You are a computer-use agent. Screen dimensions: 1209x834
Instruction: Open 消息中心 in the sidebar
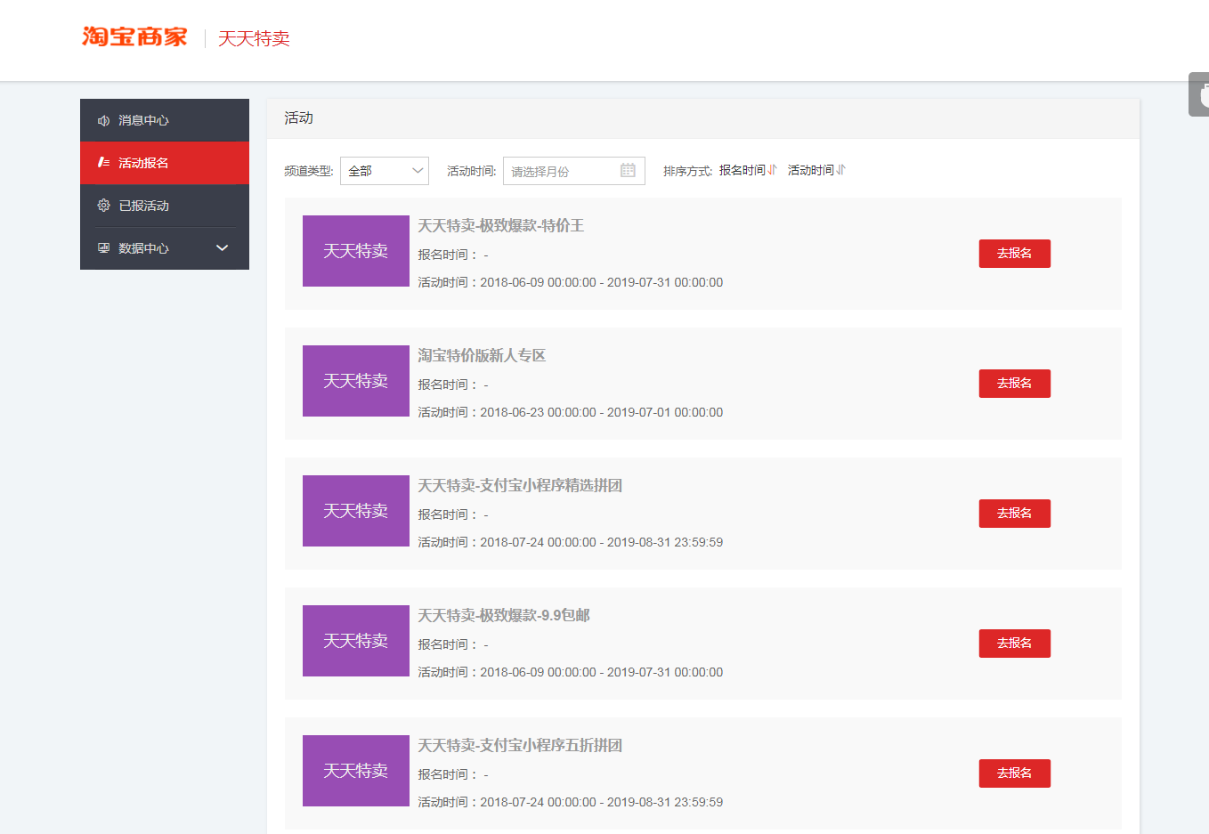tap(165, 120)
